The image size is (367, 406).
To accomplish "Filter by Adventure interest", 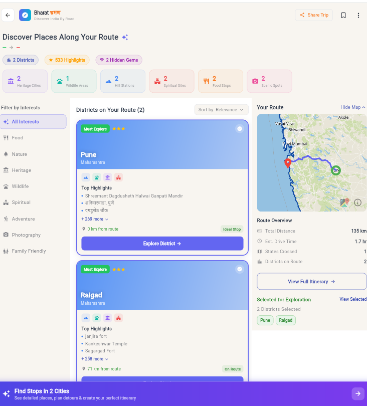I will click(x=33, y=219).
